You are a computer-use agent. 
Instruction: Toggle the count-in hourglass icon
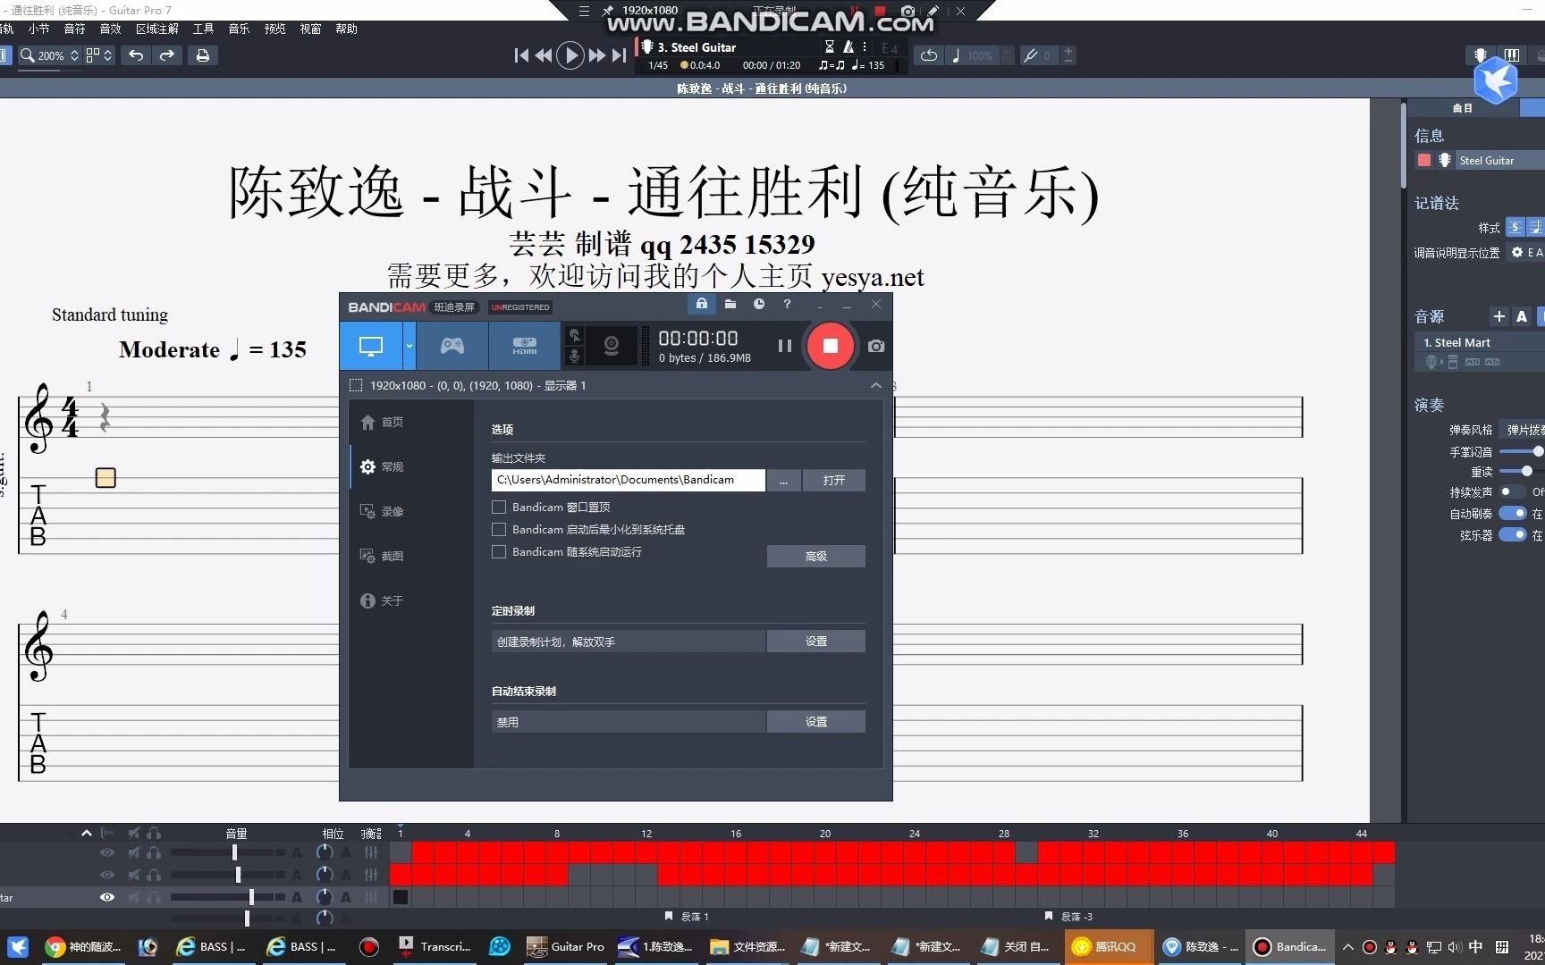click(x=830, y=46)
